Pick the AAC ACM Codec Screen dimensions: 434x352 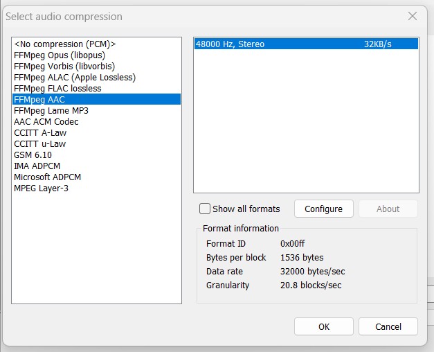click(46, 122)
